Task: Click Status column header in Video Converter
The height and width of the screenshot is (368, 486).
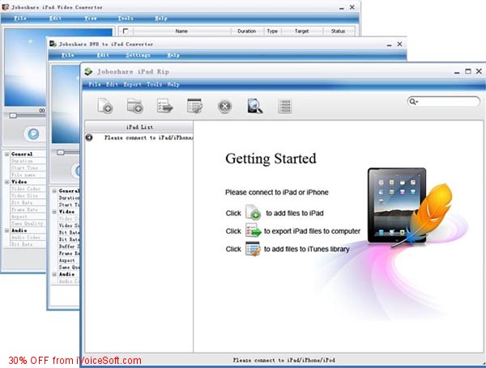Action: point(338,31)
